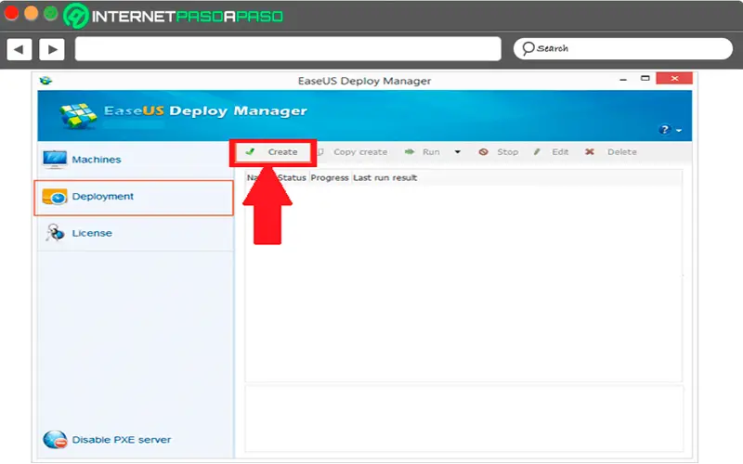Click the browser address bar
This screenshot has width=743, height=464.
tap(288, 49)
